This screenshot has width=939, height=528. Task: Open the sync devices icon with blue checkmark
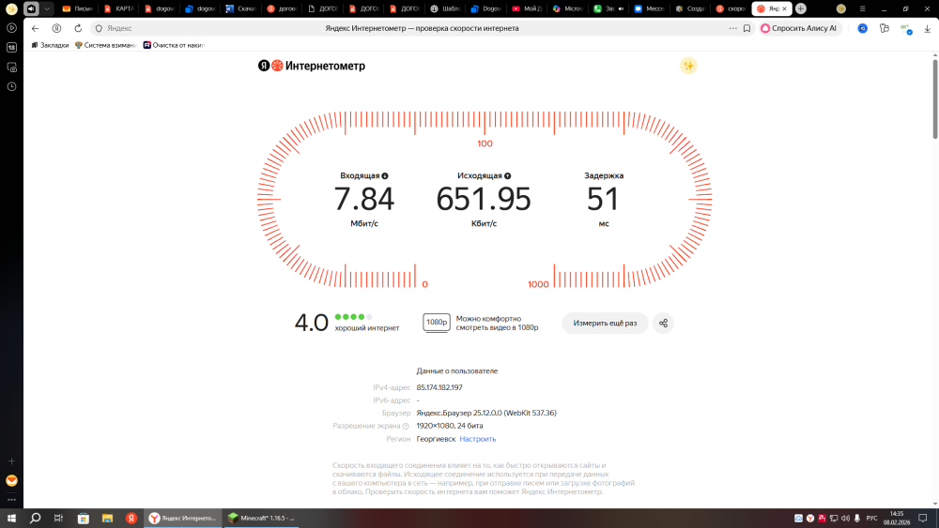click(906, 29)
